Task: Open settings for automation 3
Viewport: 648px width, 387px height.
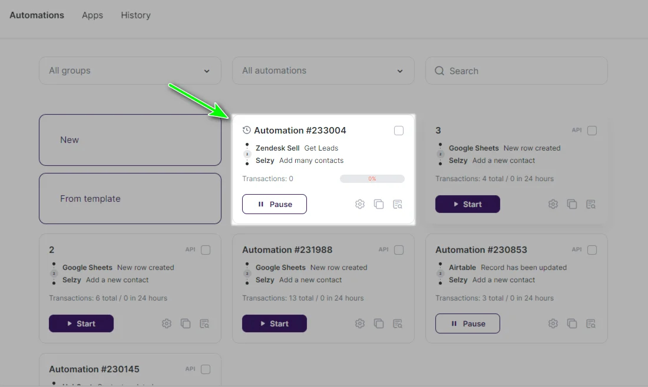Action: [553, 203]
